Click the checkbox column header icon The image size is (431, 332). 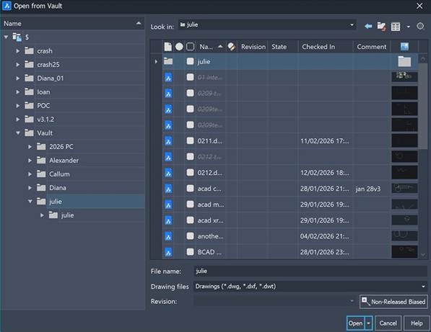190,47
